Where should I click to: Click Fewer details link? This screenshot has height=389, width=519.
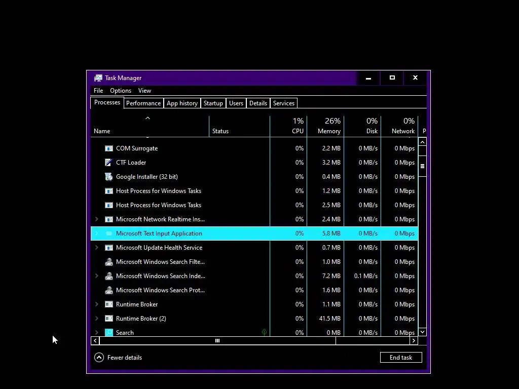pyautogui.click(x=125, y=358)
